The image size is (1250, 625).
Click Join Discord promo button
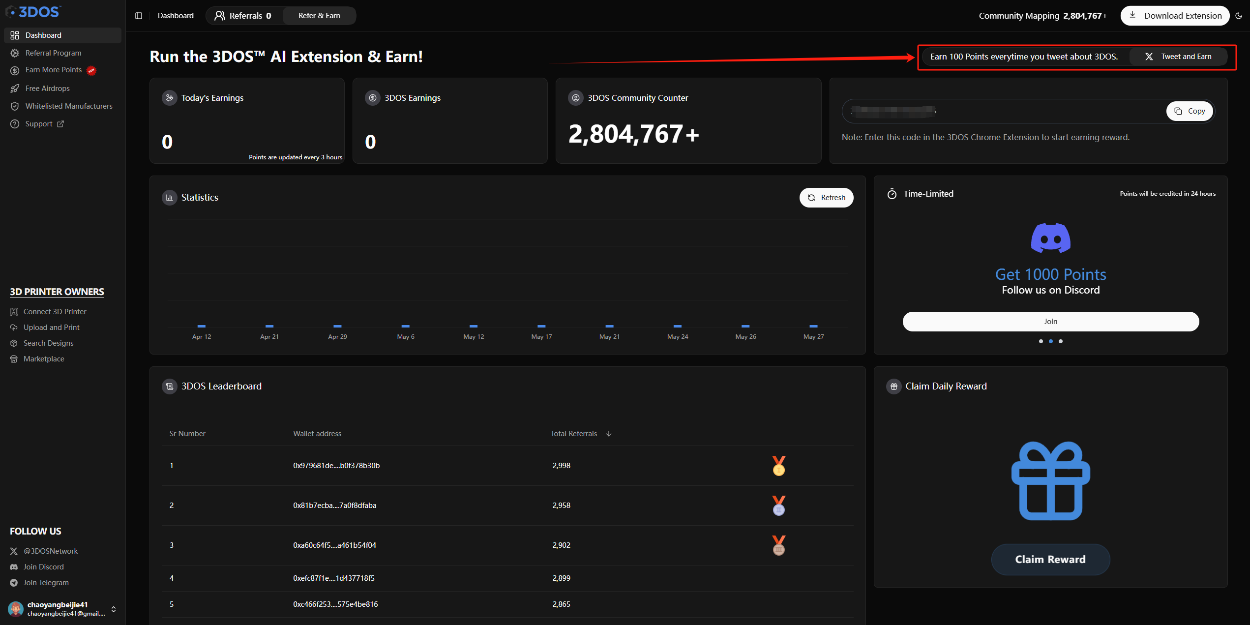point(1051,322)
